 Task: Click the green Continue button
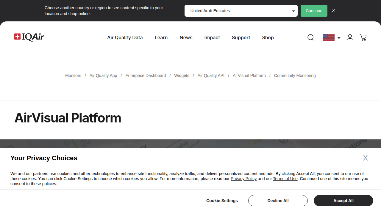[x=314, y=11]
